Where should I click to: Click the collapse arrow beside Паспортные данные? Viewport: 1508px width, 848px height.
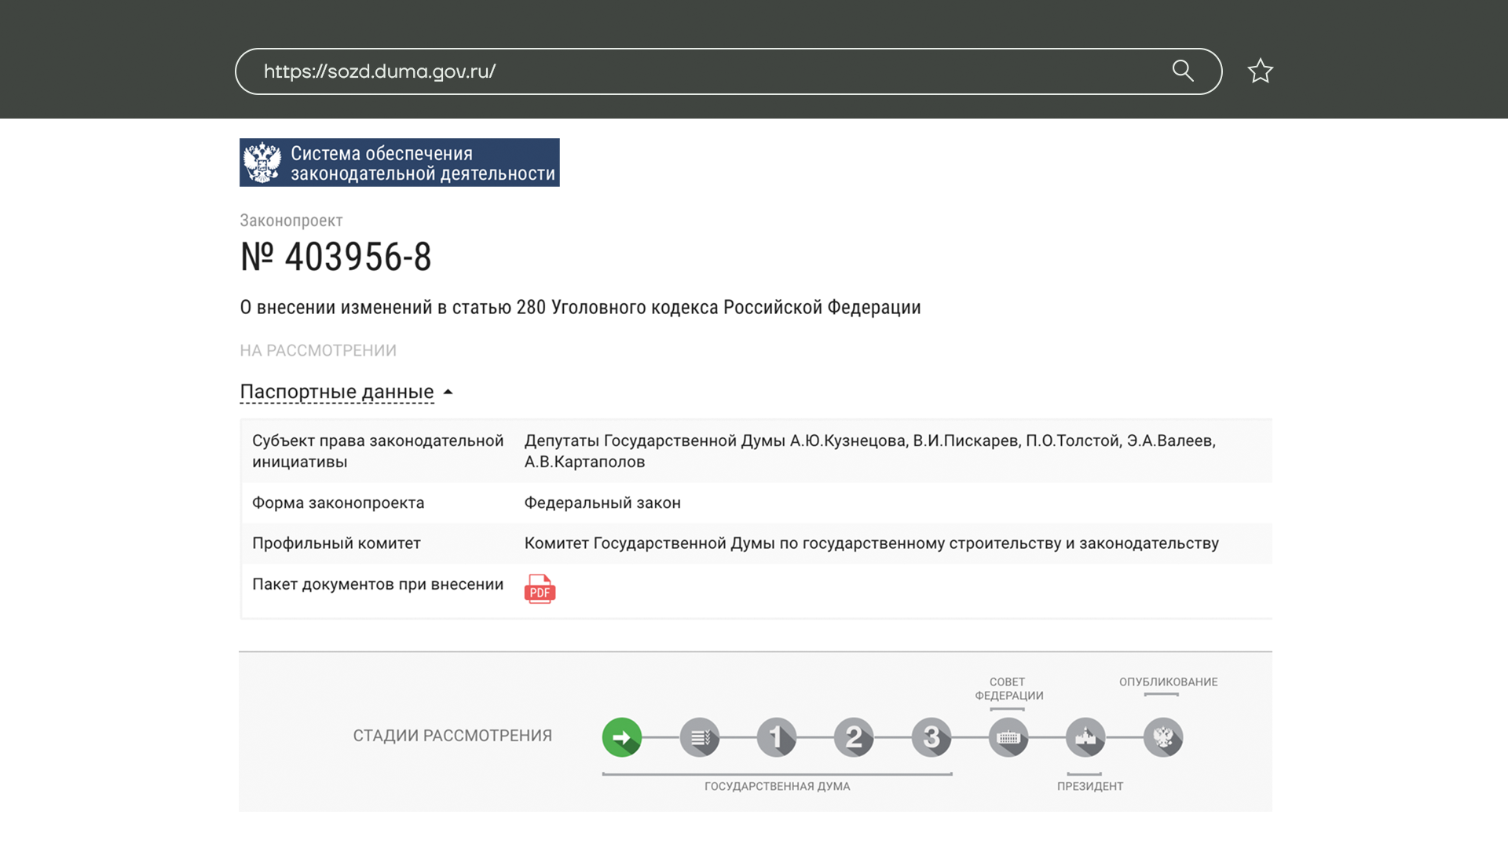448,392
